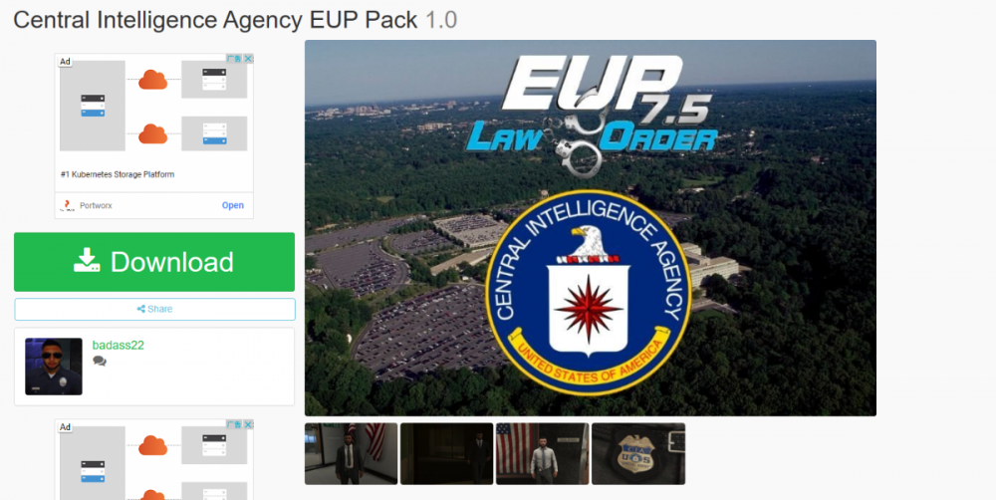Image resolution: width=996 pixels, height=500 pixels.
Task: Click the cloud diagram graphic in Portworx ad
Action: tap(153, 106)
